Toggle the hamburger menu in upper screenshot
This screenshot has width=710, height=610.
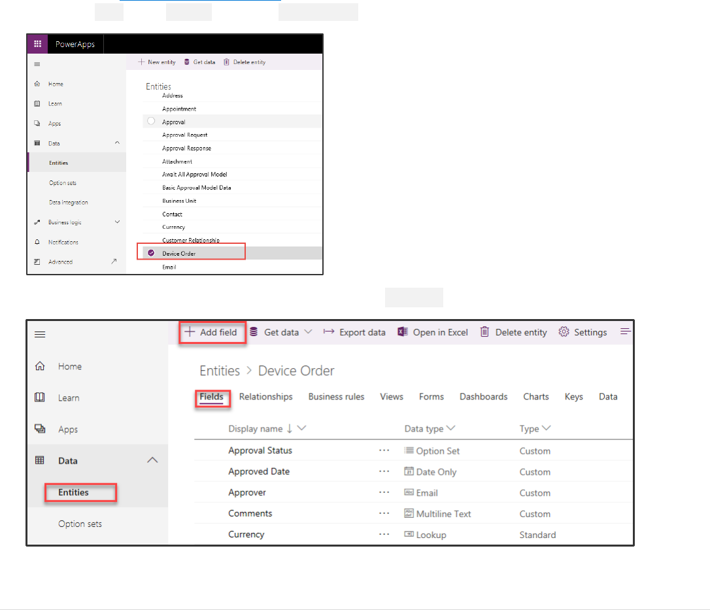(x=37, y=64)
